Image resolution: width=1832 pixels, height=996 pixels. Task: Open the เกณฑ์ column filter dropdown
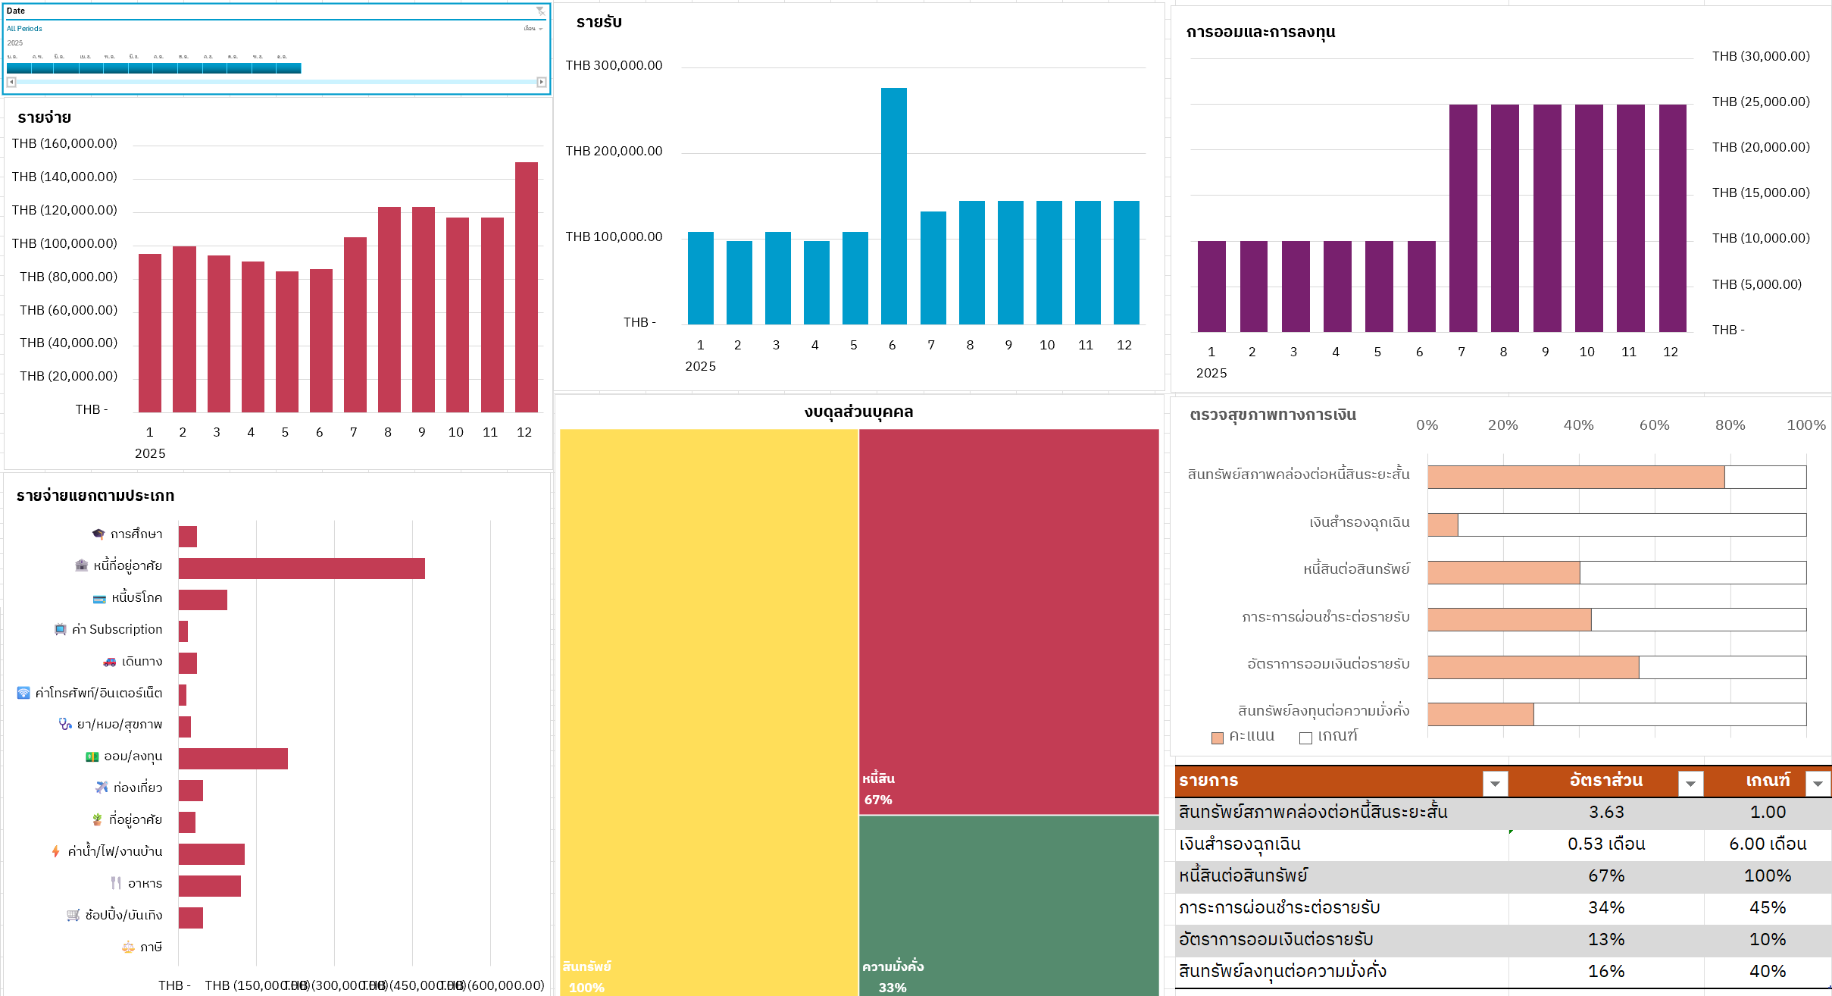pyautogui.click(x=1818, y=783)
